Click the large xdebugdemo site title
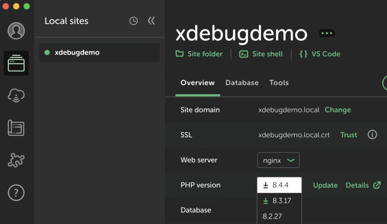Viewport: 387px width, 224px height. 241,34
